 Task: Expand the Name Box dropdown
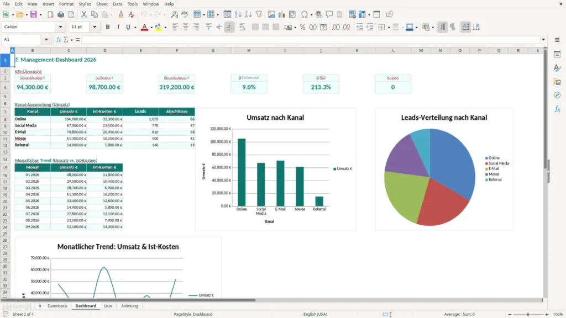46,40
